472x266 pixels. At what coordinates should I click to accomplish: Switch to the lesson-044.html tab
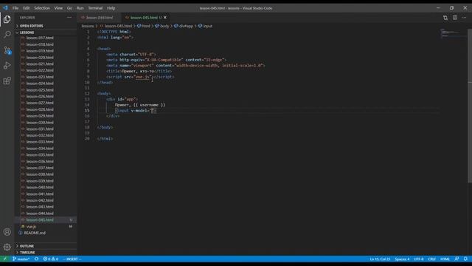click(x=100, y=18)
